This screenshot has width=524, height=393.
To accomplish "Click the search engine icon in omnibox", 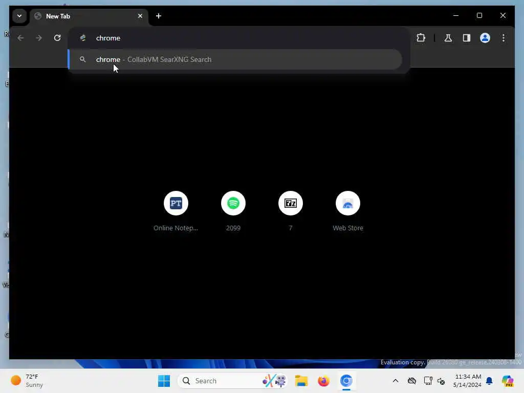I will (x=83, y=38).
